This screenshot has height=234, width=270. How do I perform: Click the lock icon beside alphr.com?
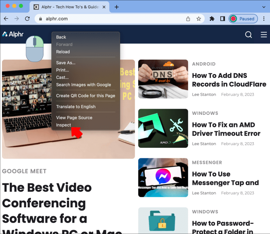point(40,19)
